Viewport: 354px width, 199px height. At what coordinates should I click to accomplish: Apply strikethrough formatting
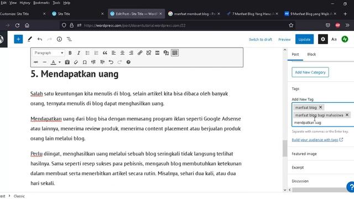pos(35,62)
